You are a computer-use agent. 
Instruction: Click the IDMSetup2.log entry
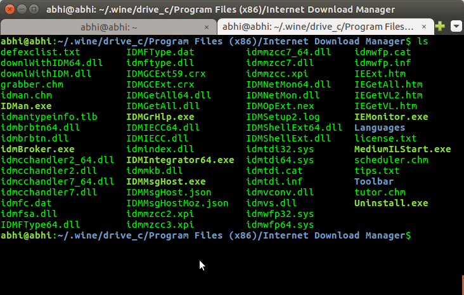coord(283,117)
